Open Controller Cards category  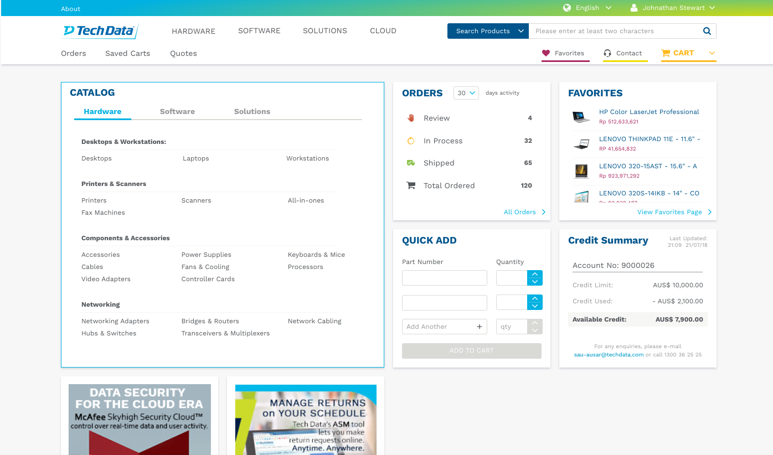[x=208, y=279]
